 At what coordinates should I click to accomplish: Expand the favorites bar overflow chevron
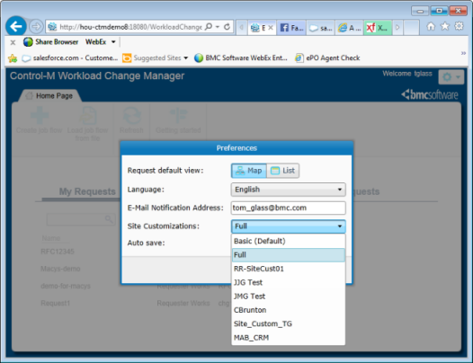(463, 53)
